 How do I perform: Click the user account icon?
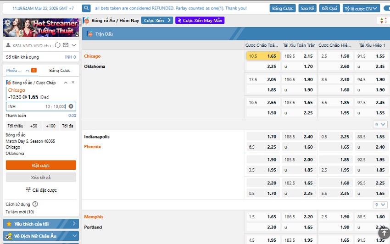click(8, 45)
